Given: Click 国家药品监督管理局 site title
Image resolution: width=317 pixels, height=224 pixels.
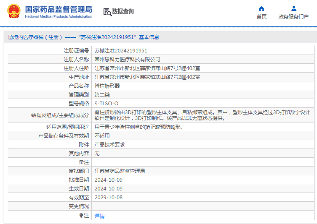Looking at the screenshot, I should pos(59,10).
